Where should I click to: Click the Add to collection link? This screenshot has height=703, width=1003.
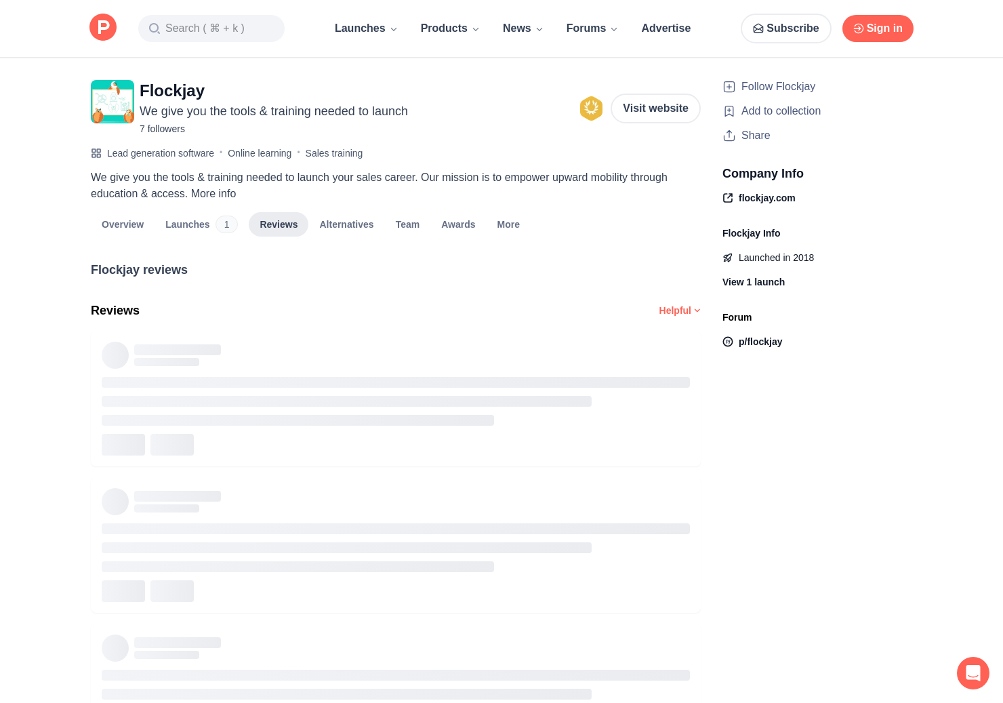point(781,111)
